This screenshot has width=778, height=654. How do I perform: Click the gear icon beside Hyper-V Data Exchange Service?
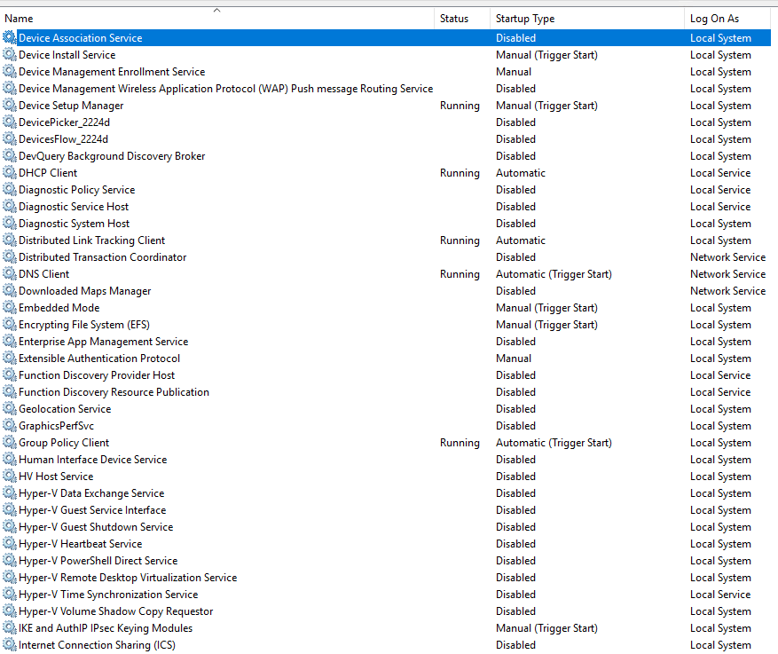(10, 493)
